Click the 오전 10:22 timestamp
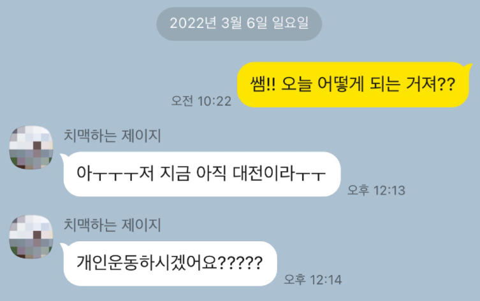480x301 pixels. (x=201, y=101)
